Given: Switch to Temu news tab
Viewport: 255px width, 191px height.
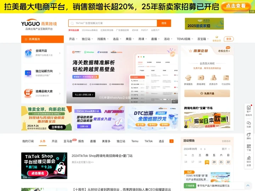Looking at the screenshot, I should (135, 141).
